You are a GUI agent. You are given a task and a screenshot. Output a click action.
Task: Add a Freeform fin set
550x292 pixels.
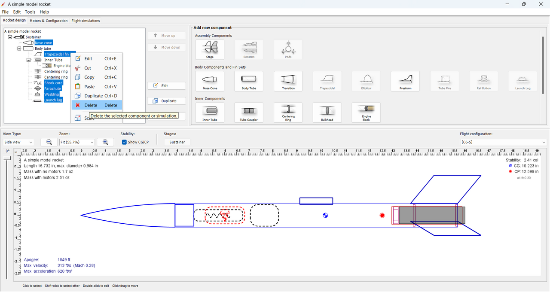click(405, 81)
